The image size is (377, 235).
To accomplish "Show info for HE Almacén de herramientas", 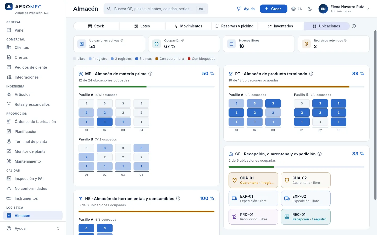I will click(178, 198).
